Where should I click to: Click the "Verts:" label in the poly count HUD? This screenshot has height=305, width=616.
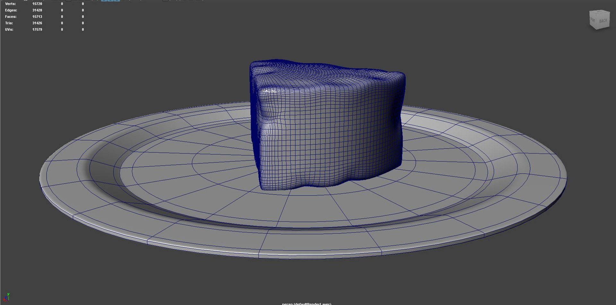(x=11, y=4)
